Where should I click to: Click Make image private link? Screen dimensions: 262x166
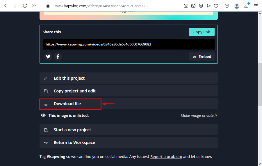199,115
